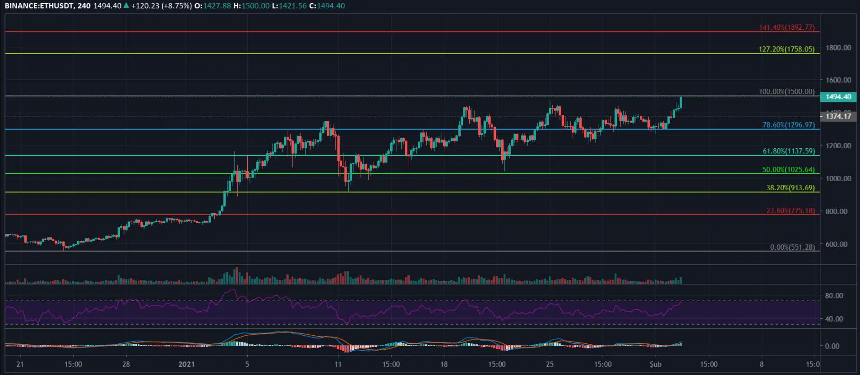
Task: Click the 0.00%(551.28) Fibonacci base label
Action: [x=792, y=247]
